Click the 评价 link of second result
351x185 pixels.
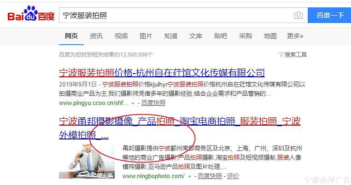233,176
